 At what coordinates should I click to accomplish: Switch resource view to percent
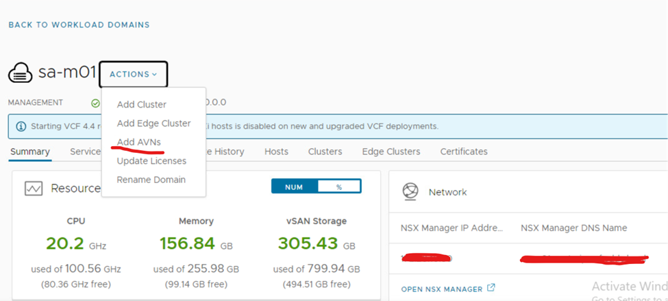pos(339,186)
